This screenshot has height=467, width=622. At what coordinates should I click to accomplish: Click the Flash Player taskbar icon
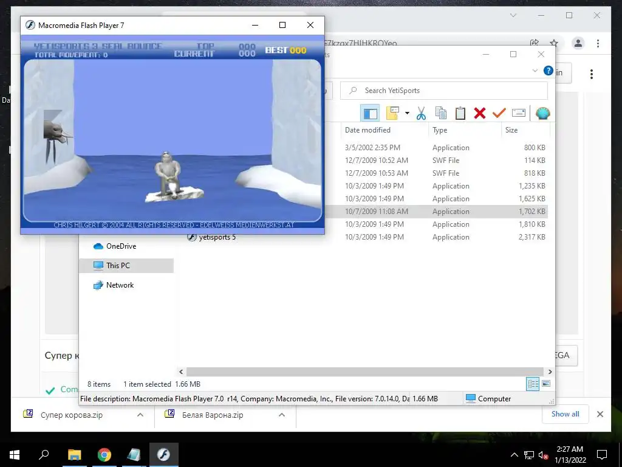[163, 455]
